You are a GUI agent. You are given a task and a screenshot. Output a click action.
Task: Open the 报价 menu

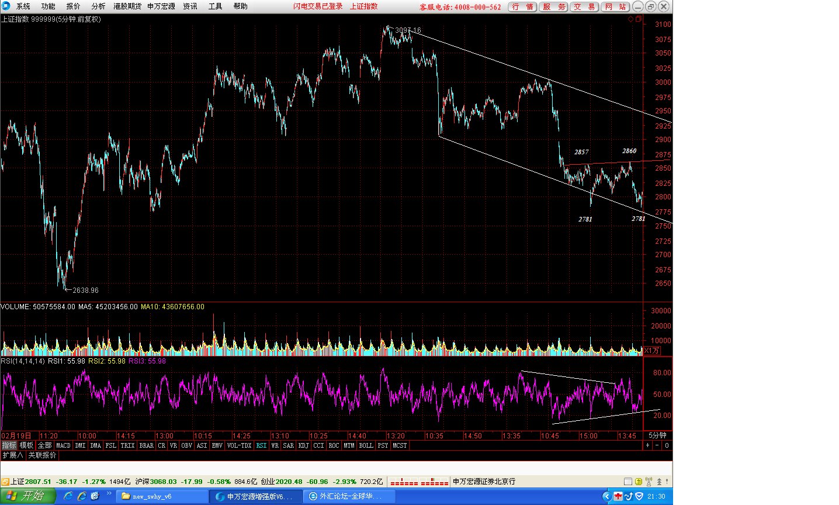point(74,6)
